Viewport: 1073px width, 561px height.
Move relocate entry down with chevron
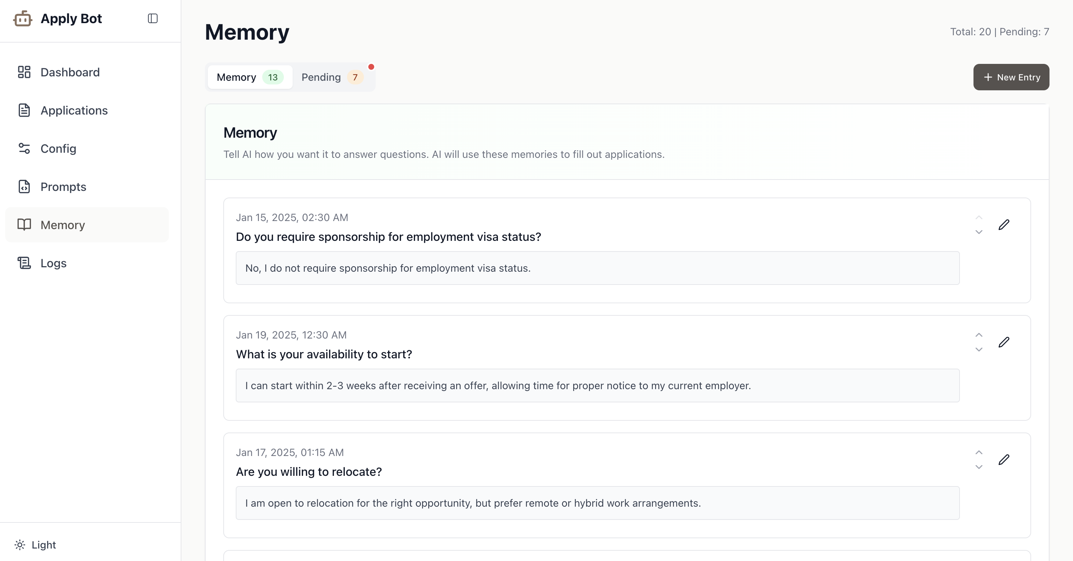[979, 467]
